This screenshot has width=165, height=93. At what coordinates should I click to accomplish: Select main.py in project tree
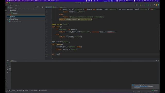13,17
